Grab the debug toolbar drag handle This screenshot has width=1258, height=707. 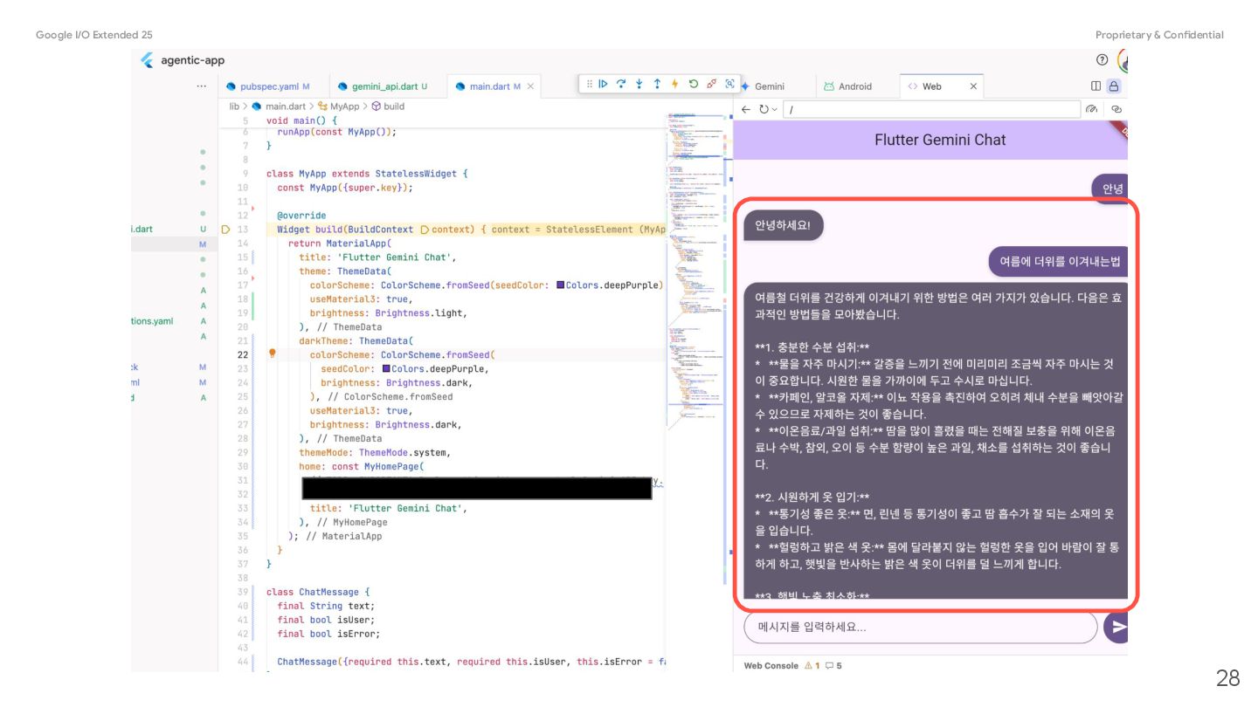pos(590,84)
